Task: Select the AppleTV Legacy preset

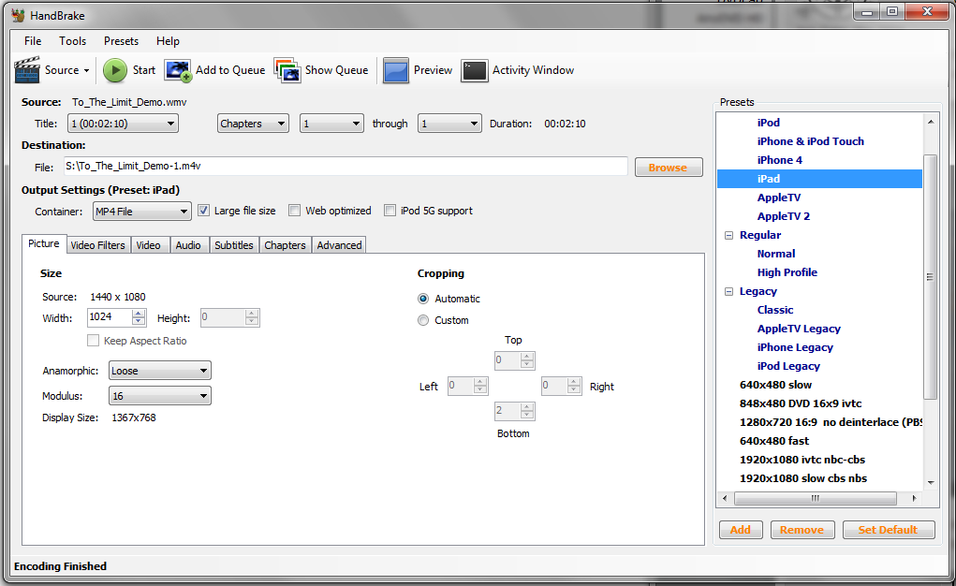Action: (799, 329)
